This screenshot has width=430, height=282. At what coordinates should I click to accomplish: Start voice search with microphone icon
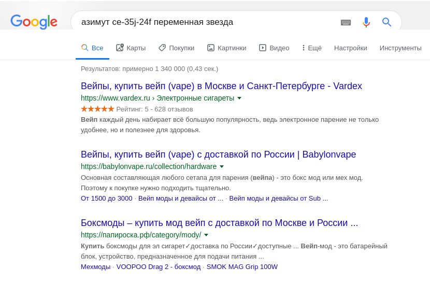[x=366, y=22]
